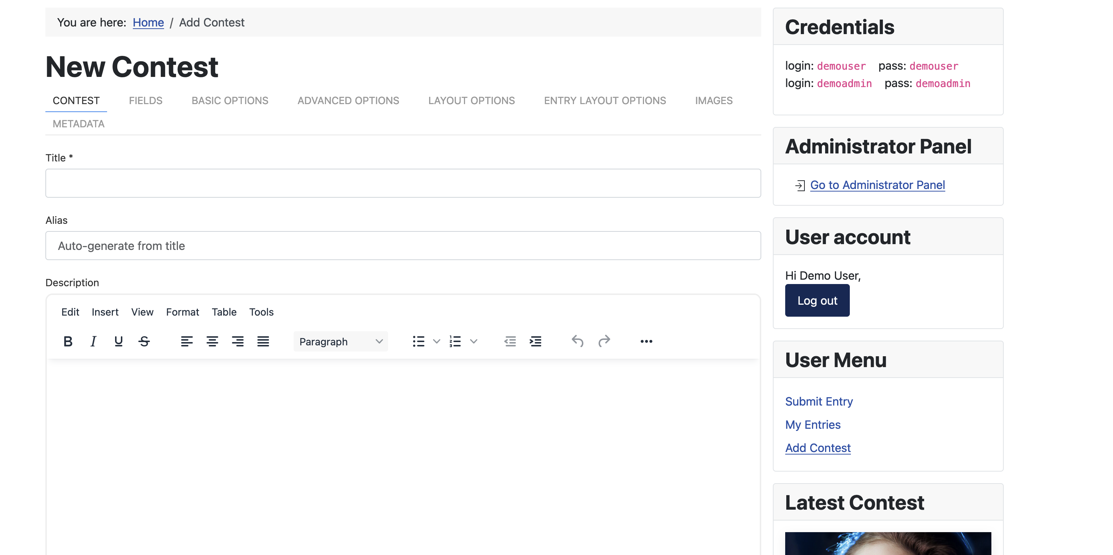Switch to the Layout Options tab
This screenshot has height=555, width=1113.
pyautogui.click(x=472, y=100)
